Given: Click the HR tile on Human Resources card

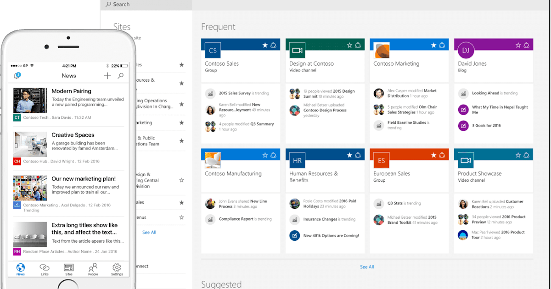Looking at the screenshot, I should 297,160.
